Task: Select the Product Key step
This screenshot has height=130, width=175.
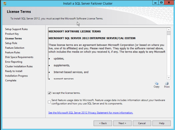Action: pos(12,34)
